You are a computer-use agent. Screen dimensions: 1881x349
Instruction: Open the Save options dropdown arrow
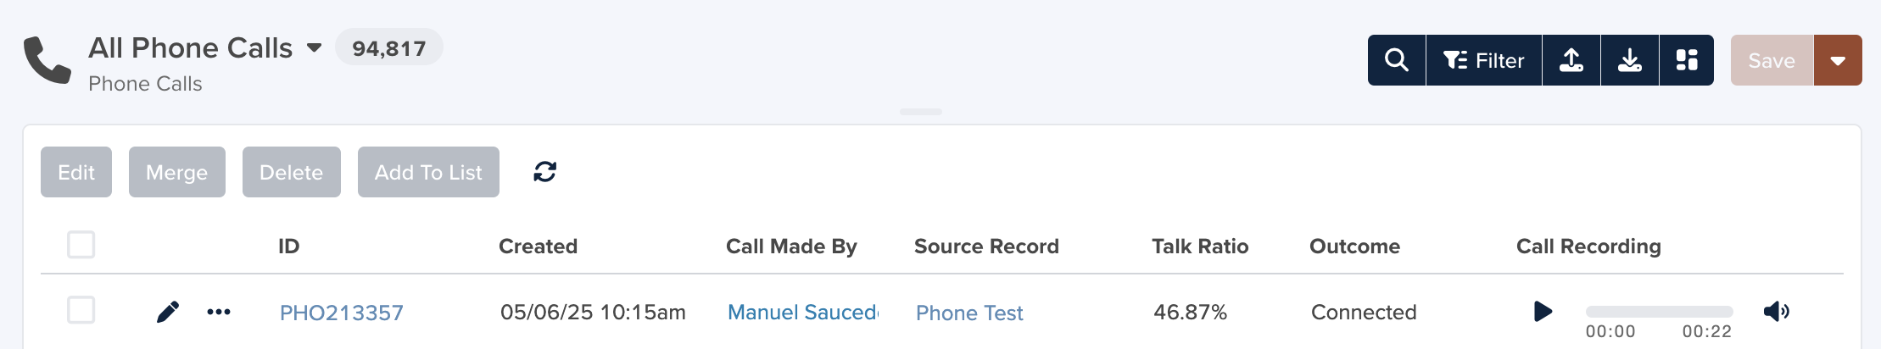coord(1838,60)
